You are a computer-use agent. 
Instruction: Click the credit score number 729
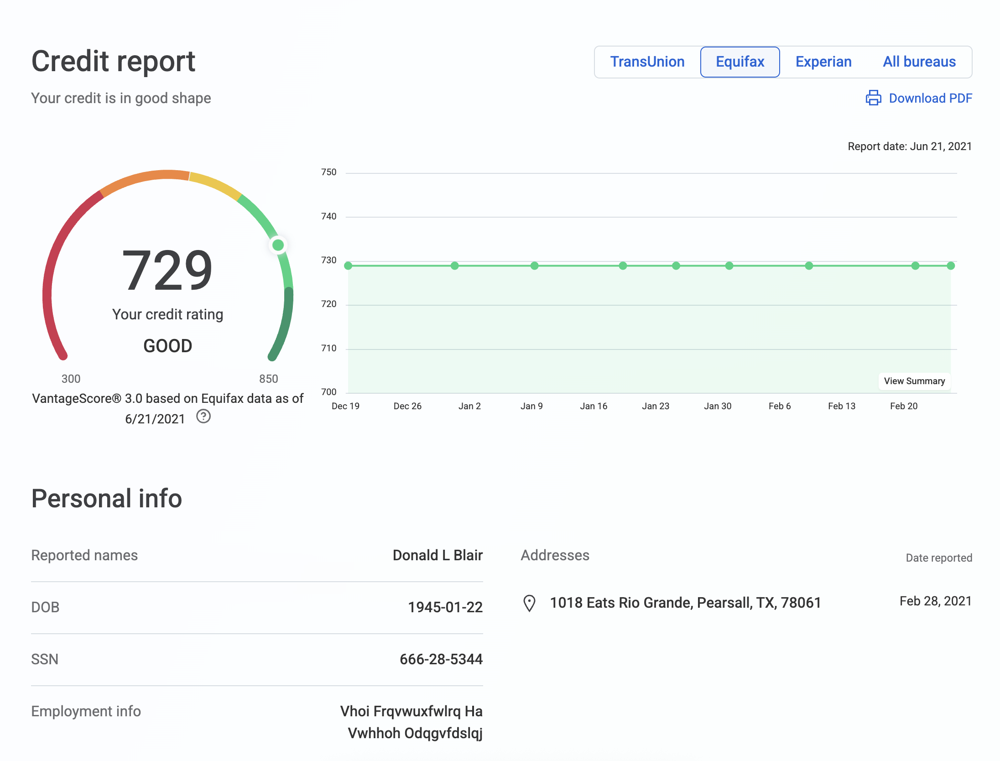[x=167, y=271]
